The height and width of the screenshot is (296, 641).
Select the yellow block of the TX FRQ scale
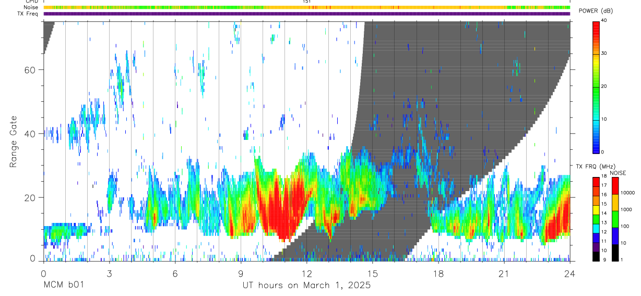596,209
